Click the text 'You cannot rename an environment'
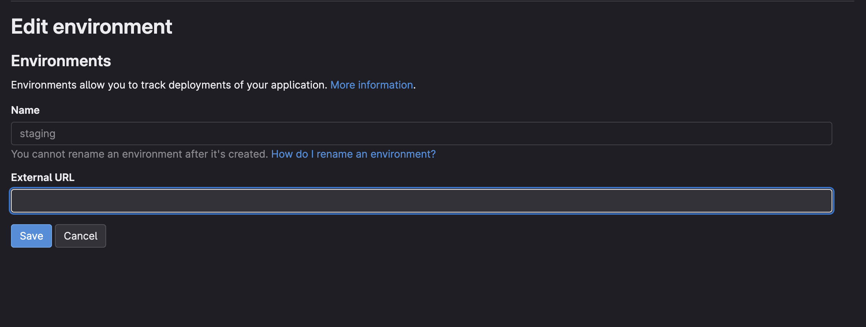The image size is (866, 327). (x=97, y=154)
